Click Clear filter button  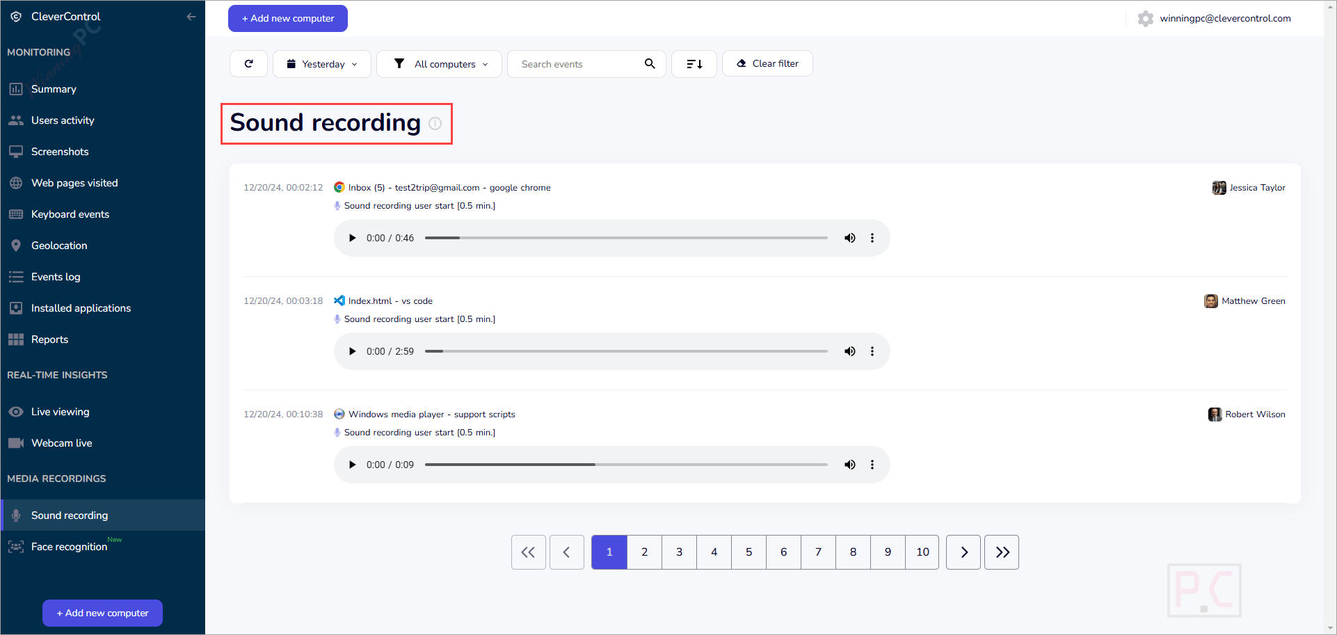tap(767, 63)
